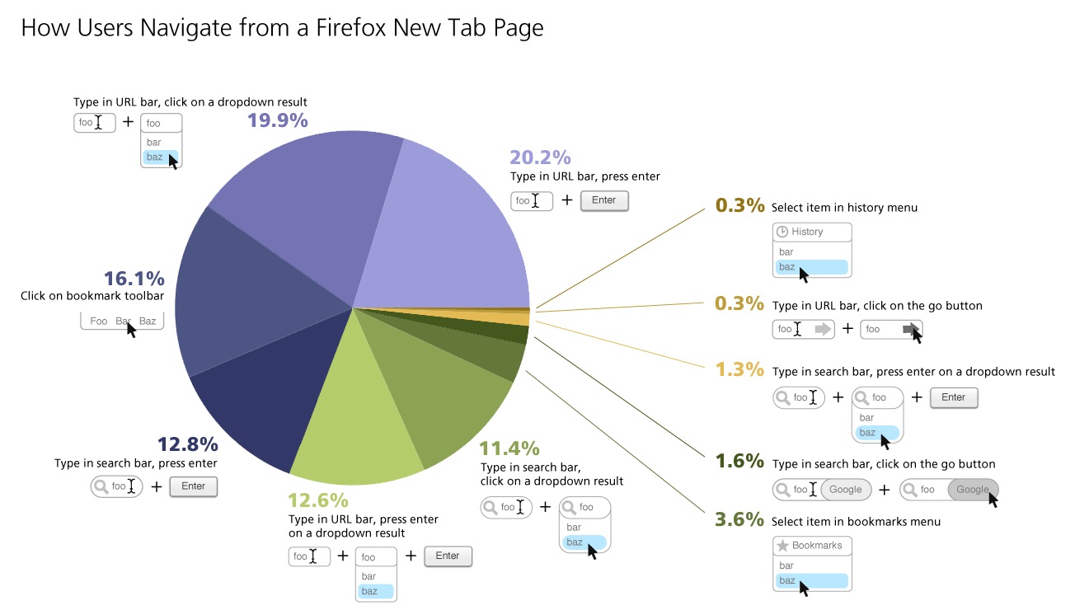Click the plus sign beside the 20.2% Enter button
This screenshot has width=1075, height=615.
point(566,200)
